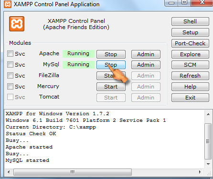The image size is (213, 179).
Task: Refresh module status
Action: (190, 76)
